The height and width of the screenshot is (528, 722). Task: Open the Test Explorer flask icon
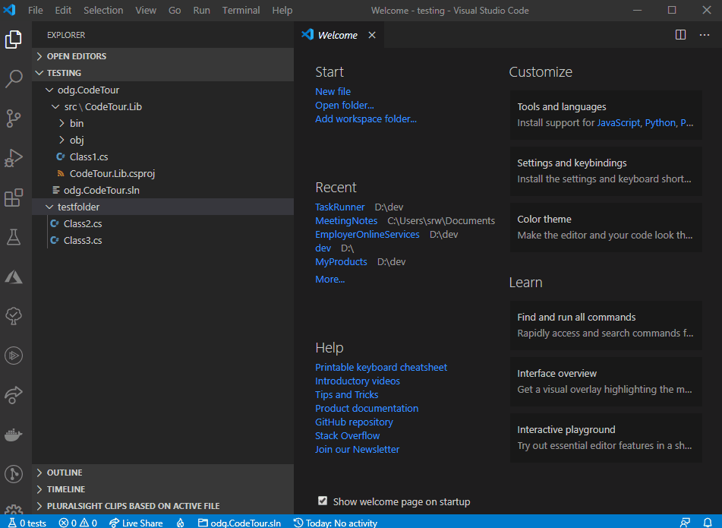tap(13, 237)
